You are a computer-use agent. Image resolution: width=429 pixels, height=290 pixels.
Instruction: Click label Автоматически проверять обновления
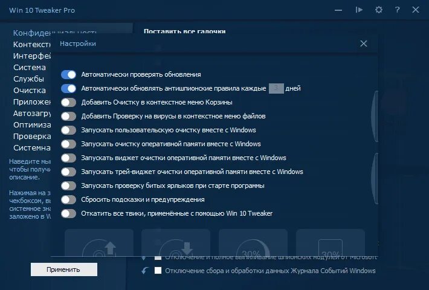coord(141,74)
